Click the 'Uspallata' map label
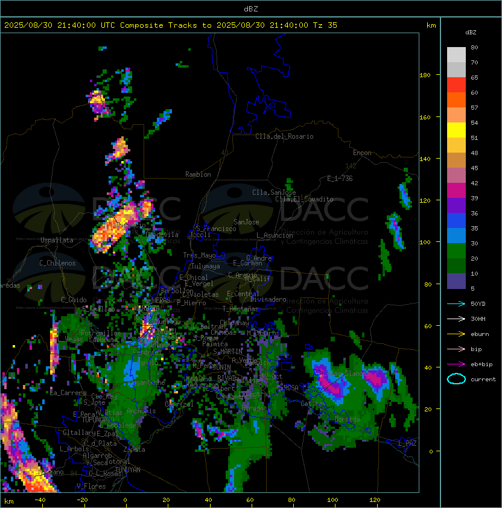502x508 pixels. tap(57, 240)
